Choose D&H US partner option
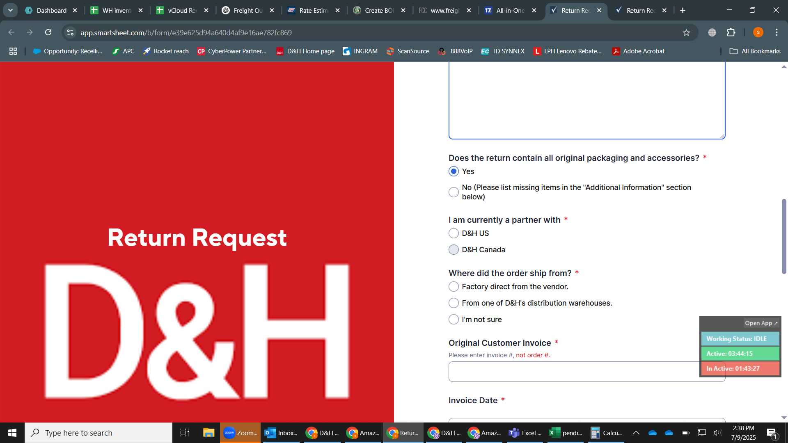 click(454, 233)
